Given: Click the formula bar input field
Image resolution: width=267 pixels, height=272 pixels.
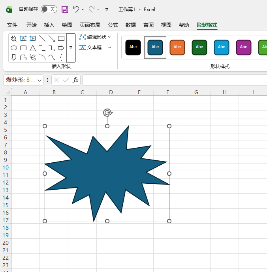Looking at the screenshot, I should 175,80.
